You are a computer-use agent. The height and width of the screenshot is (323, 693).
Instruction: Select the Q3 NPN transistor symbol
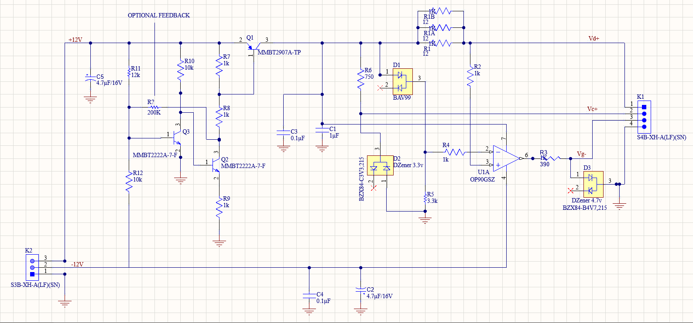[x=177, y=137]
